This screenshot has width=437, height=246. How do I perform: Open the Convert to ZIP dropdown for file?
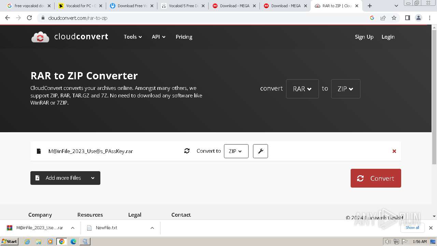coord(236,151)
